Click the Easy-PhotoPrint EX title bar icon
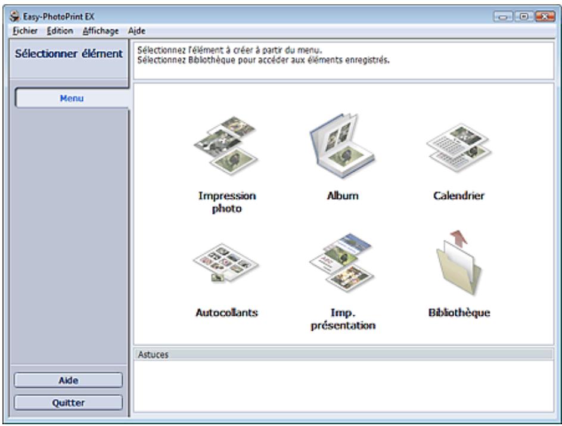Screen dimensions: 562x426 pos(14,16)
